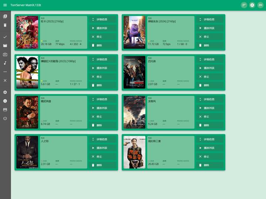Click 删除 on the 四兄弟 torrent
The height and width of the screenshot is (199, 266).
click(210, 85)
